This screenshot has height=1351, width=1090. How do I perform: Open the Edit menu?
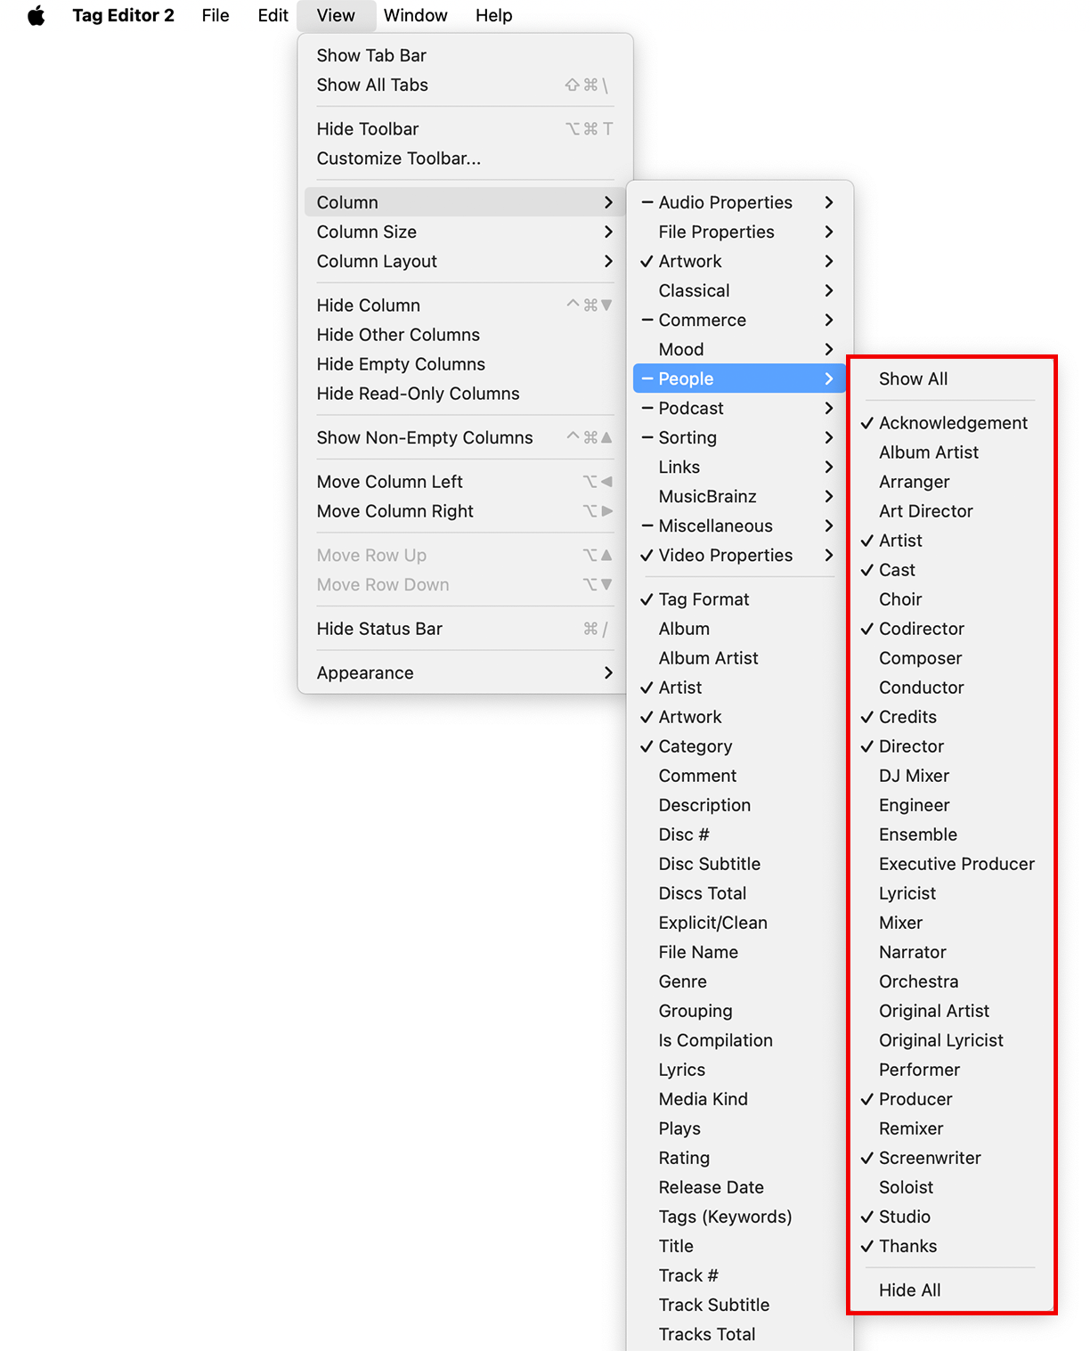[x=272, y=15]
